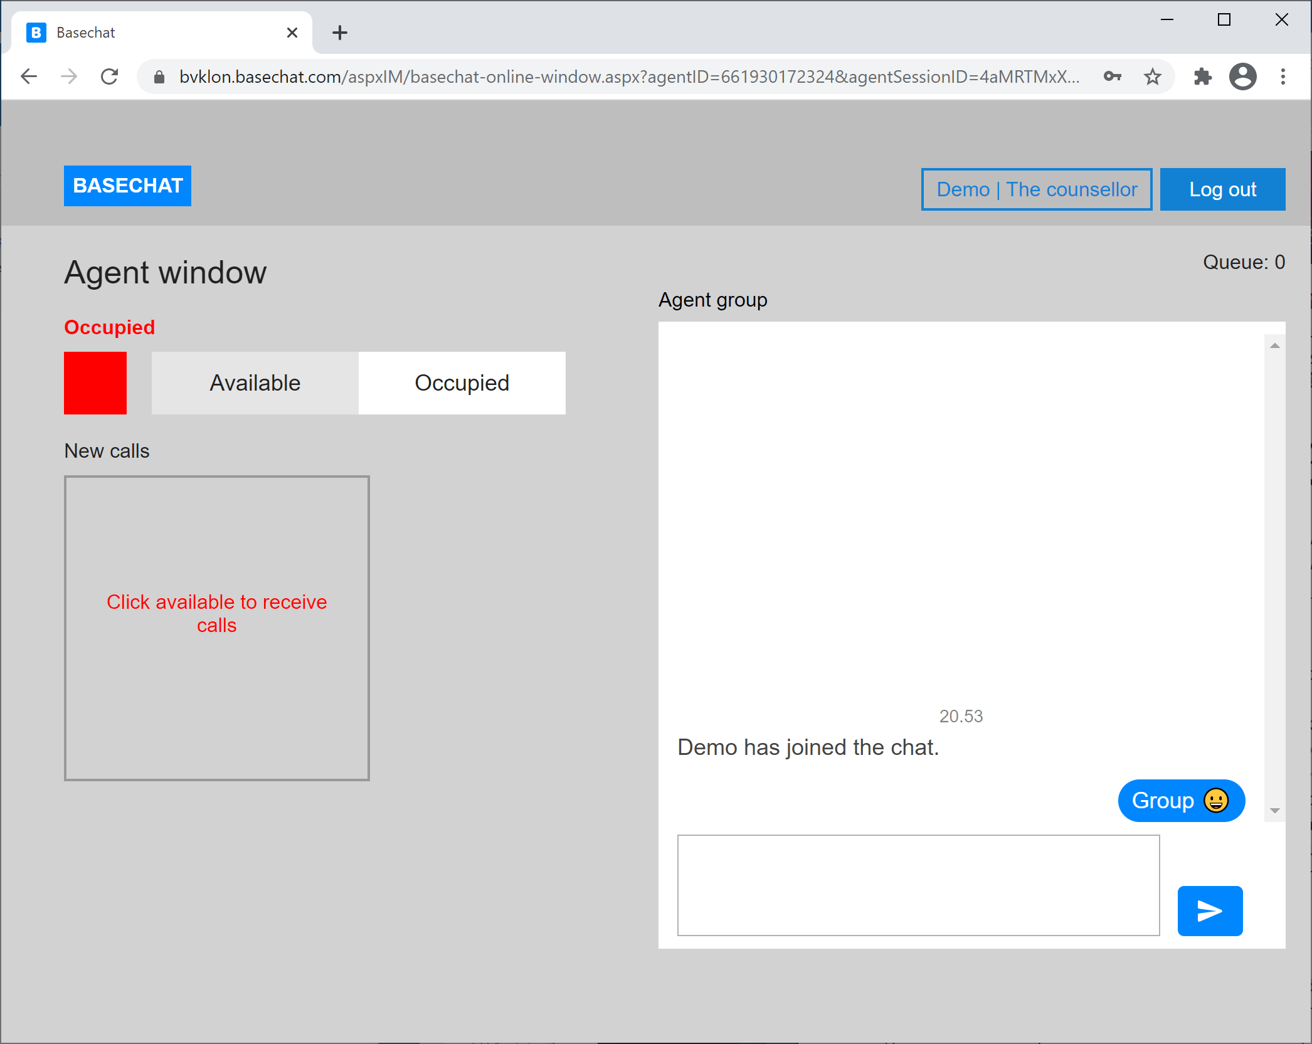Send the message with arrow icon

(1209, 910)
